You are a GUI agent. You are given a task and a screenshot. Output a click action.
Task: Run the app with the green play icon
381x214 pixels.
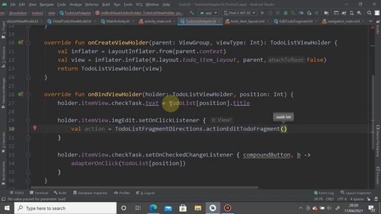[x=263, y=12]
